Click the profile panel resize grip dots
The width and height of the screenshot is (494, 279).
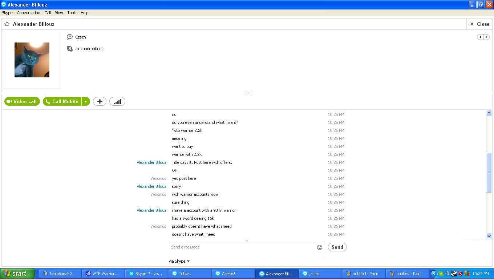coord(248,93)
